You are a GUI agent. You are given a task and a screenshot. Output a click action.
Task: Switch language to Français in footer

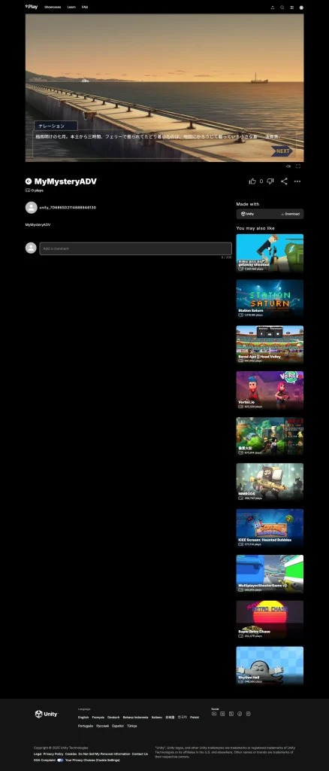98,718
